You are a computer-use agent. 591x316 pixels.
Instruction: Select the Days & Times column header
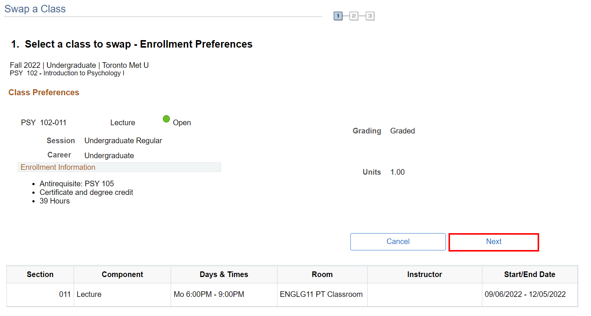point(224,274)
